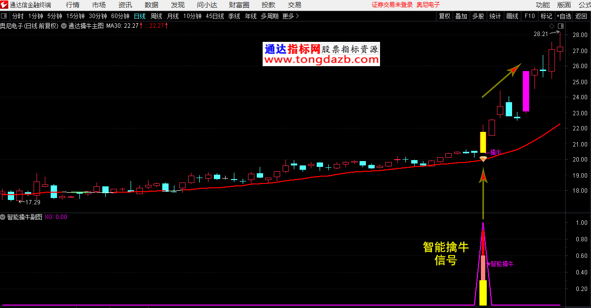Click the 统计 statistics button

(495, 16)
